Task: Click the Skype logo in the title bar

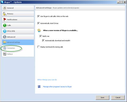Action: (2, 2)
